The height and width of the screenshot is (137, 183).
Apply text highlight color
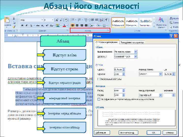pos(58,25)
